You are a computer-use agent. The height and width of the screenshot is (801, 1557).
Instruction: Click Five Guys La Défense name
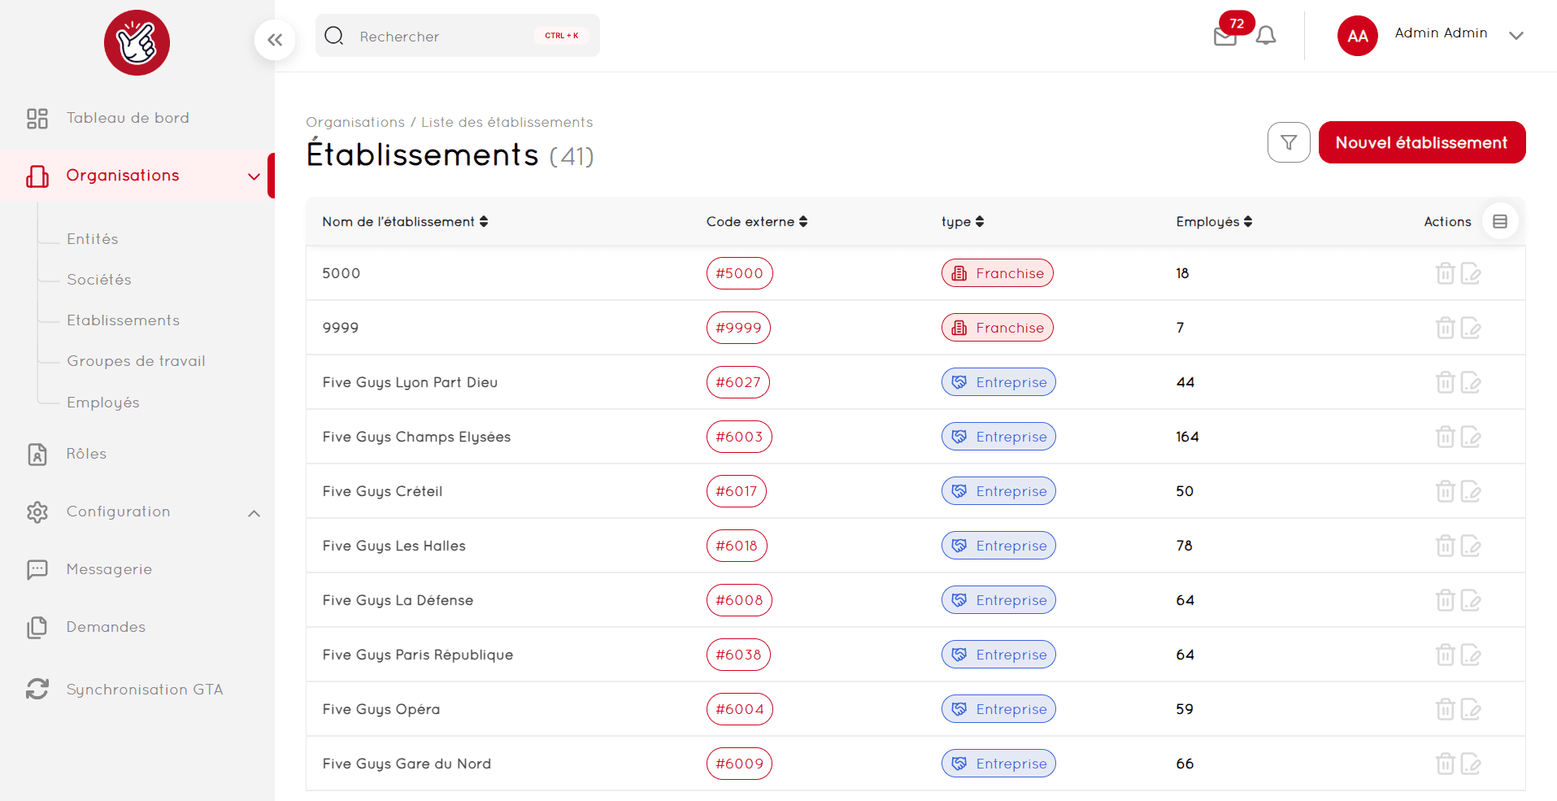398,600
